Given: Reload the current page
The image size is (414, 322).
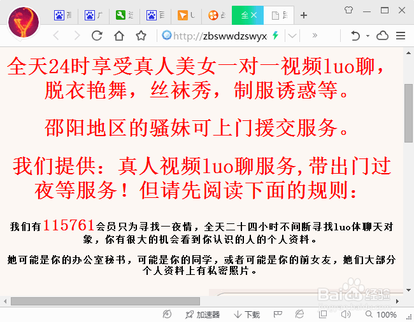Looking at the screenshot, I should [x=97, y=36].
